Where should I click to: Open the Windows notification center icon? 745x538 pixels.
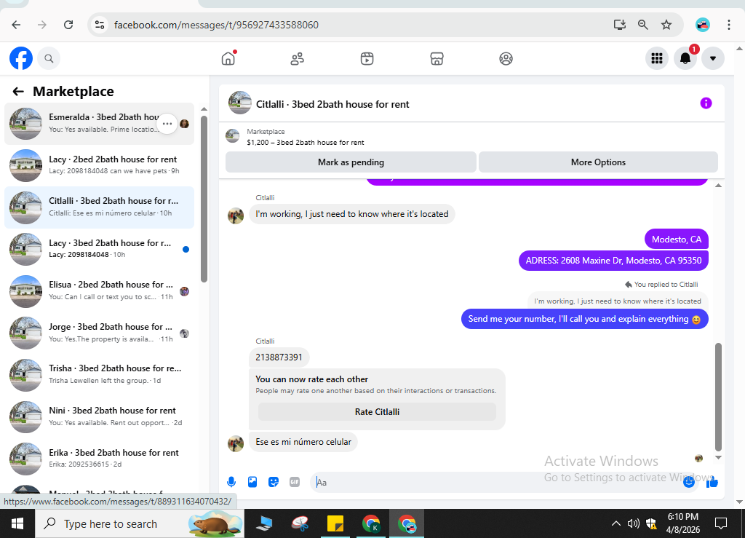tap(721, 523)
